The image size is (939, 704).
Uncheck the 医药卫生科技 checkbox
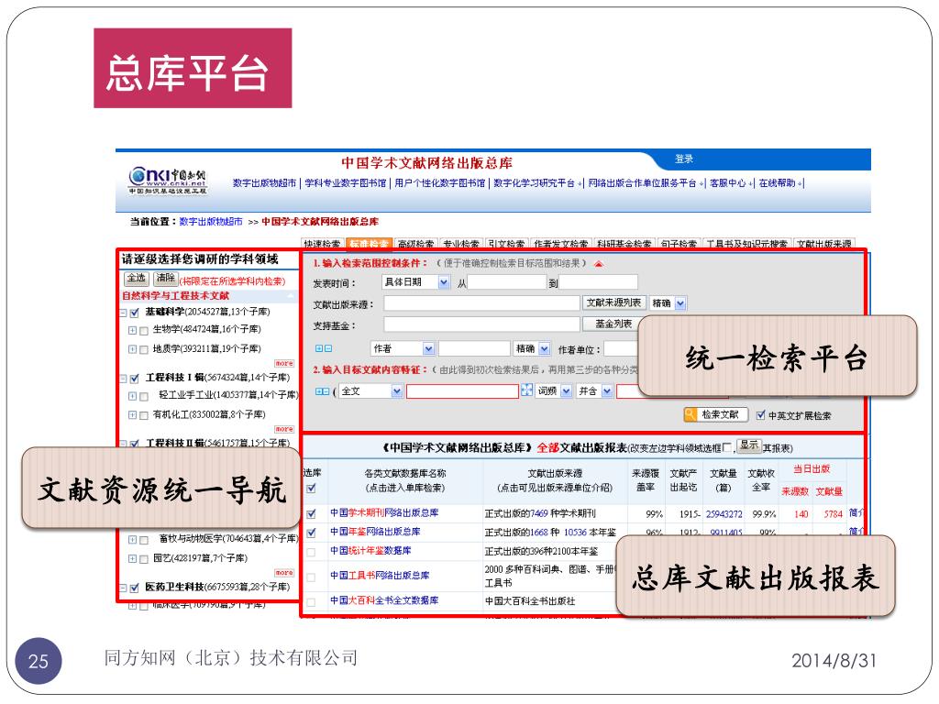[x=135, y=588]
